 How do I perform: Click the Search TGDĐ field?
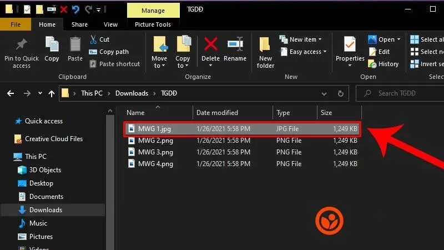coord(400,93)
